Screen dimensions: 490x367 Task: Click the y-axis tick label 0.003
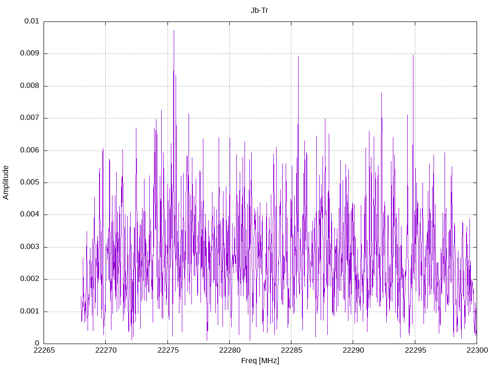pos(30,247)
